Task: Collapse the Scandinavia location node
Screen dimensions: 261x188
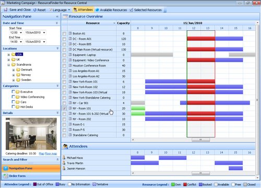Action: pos(8,65)
